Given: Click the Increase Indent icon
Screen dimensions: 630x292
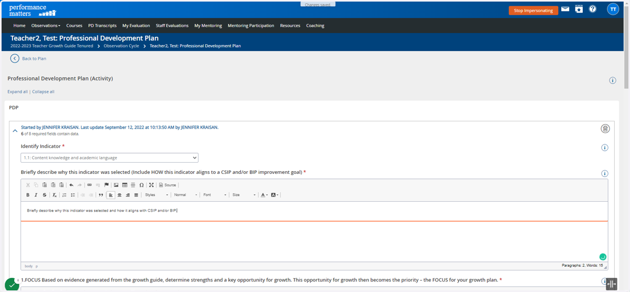Looking at the screenshot, I should pyautogui.click(x=91, y=195).
